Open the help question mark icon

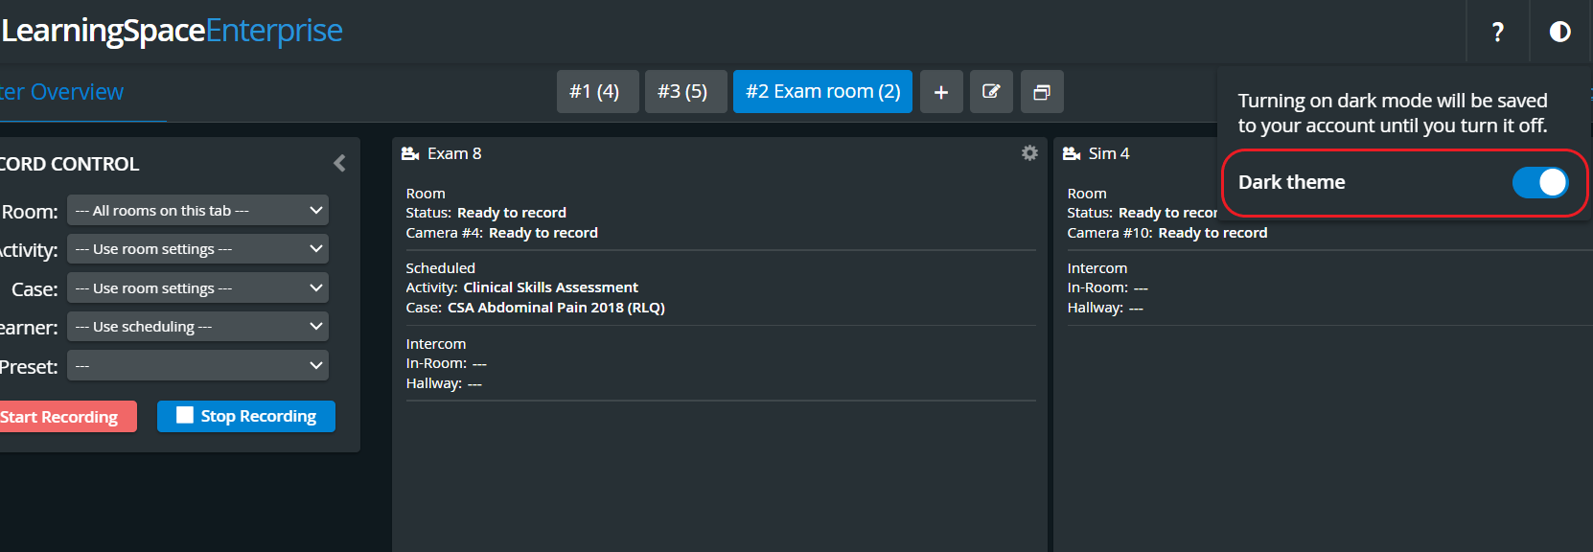tap(1498, 32)
